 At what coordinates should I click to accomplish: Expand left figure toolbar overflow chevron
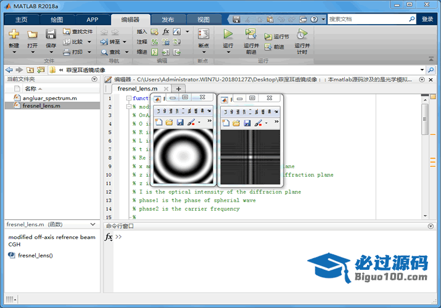tap(209, 121)
